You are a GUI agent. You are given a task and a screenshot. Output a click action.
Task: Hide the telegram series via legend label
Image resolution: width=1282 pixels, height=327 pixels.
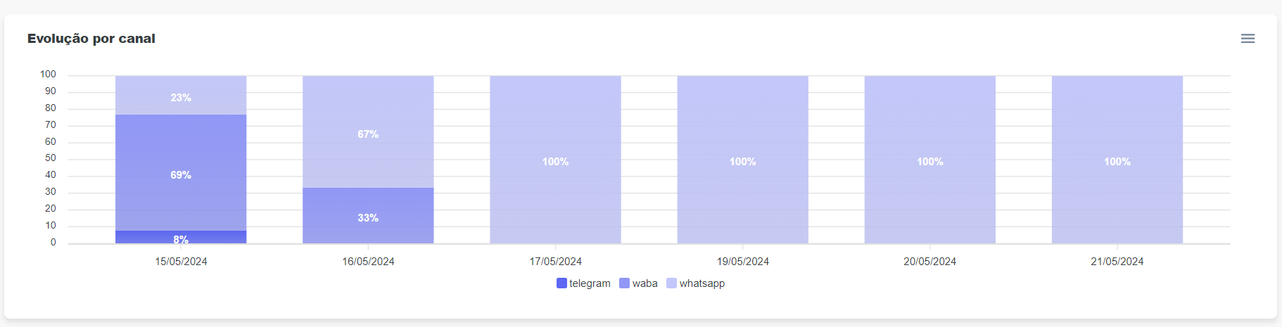tap(590, 283)
